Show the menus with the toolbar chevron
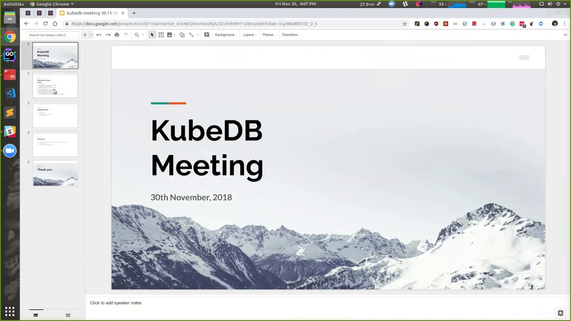Screen dimensions: 571x321 pyautogui.click(x=565, y=35)
